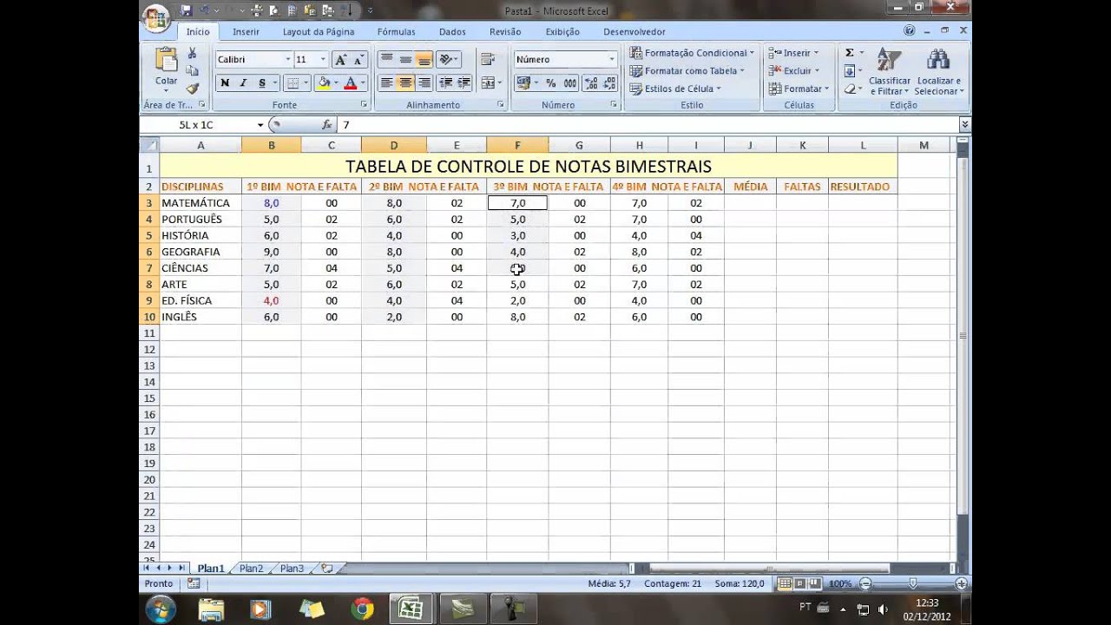
Task: Open Windows Start menu orb
Action: click(161, 609)
